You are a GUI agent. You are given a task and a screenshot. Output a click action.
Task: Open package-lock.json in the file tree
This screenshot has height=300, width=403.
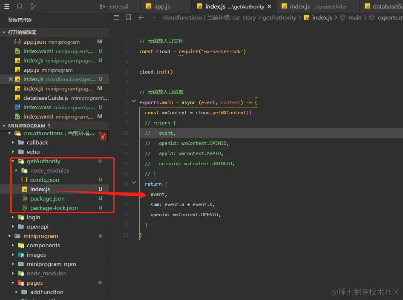click(x=54, y=208)
